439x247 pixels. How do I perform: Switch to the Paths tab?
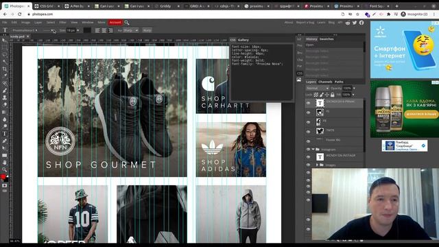pos(339,82)
